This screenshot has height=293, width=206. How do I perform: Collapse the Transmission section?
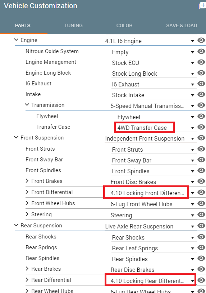pos(27,105)
